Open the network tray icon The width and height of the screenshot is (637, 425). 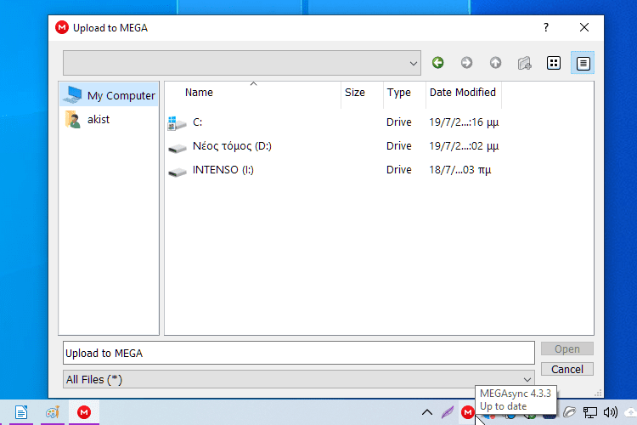(x=590, y=412)
